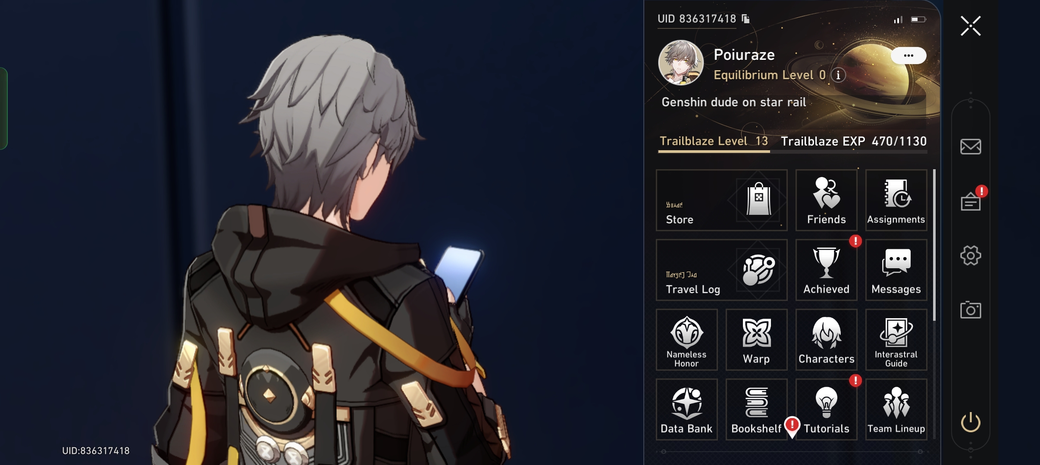The width and height of the screenshot is (1040, 465).
Task: Show Equilibrium Level info tooltip
Action: (838, 75)
